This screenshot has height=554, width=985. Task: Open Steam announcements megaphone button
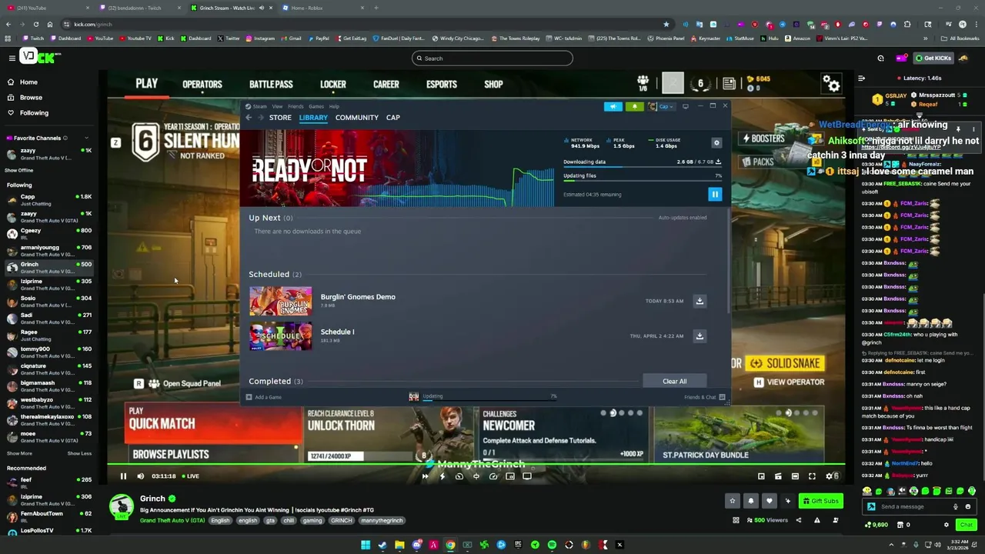click(x=613, y=106)
